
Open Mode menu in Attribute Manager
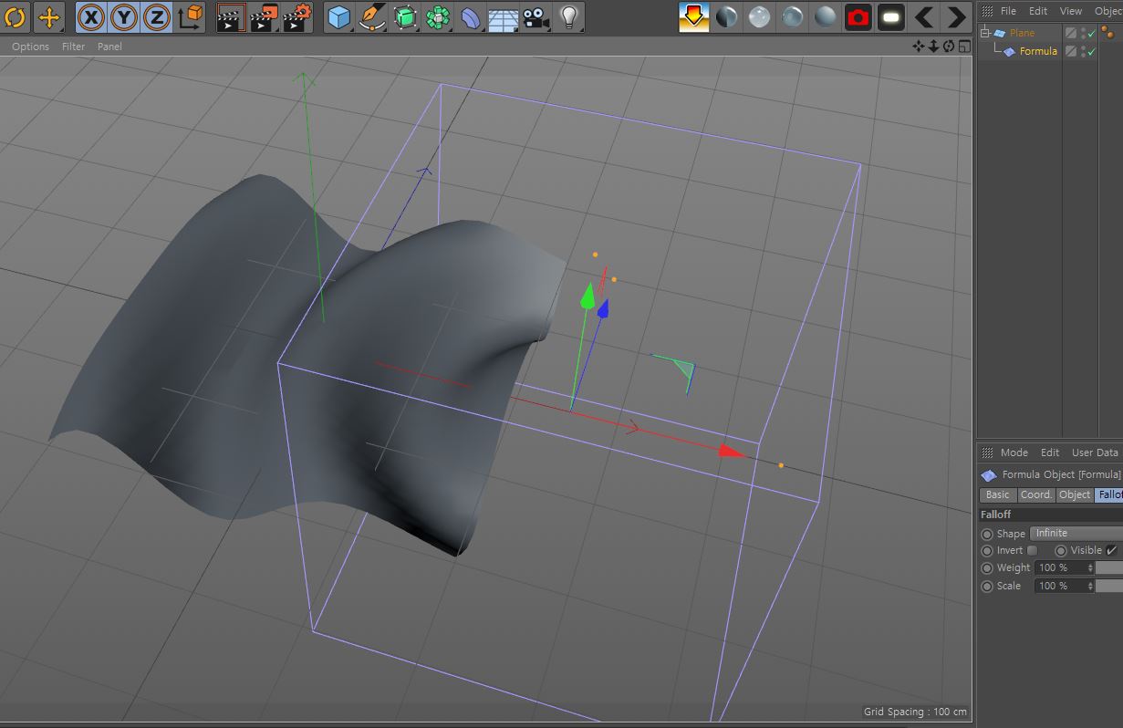pos(1014,452)
